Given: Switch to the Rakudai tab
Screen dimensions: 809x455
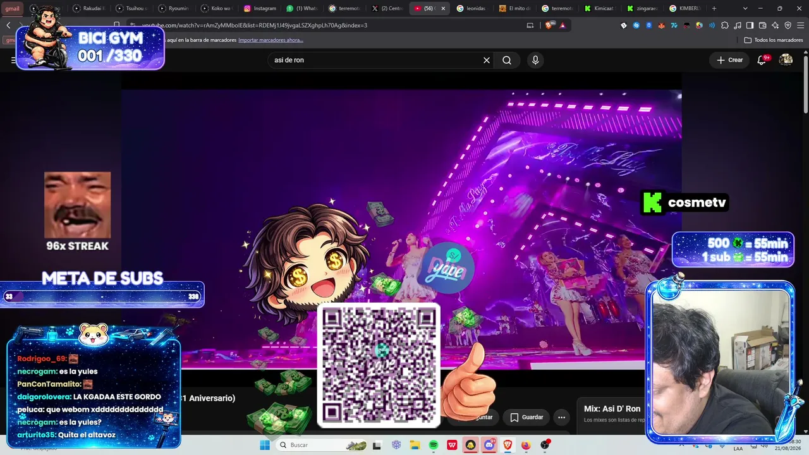Looking at the screenshot, I should [x=88, y=8].
